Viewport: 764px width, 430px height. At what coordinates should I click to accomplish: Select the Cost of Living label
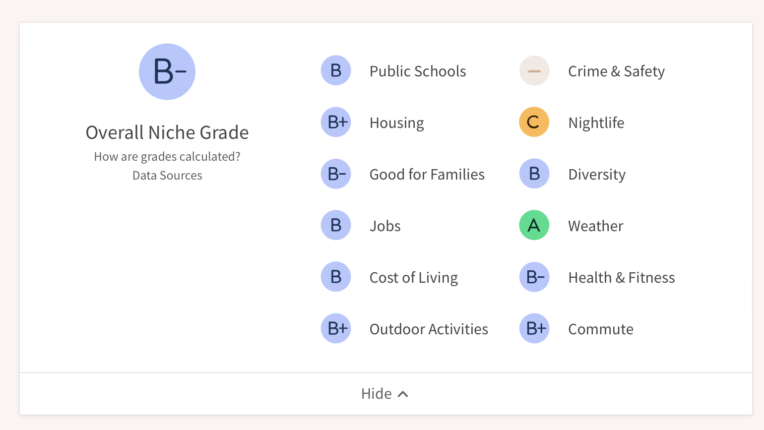pos(413,278)
